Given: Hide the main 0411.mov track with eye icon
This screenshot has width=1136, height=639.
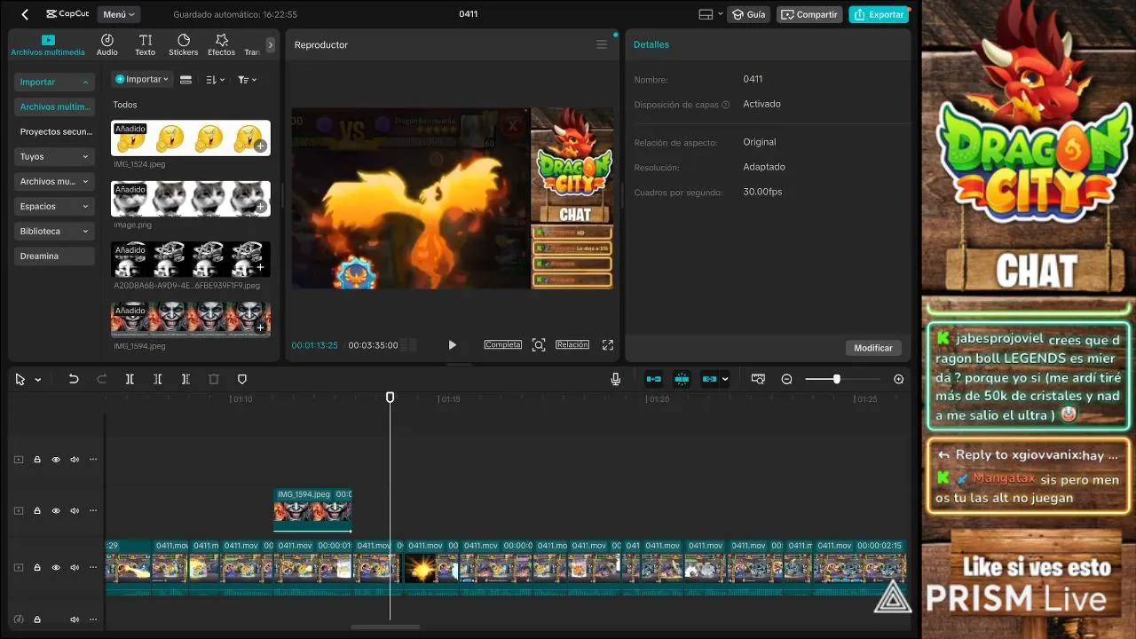Looking at the screenshot, I should point(56,568).
